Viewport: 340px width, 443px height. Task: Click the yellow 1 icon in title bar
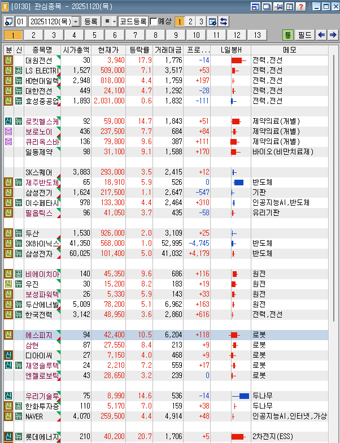5,7
